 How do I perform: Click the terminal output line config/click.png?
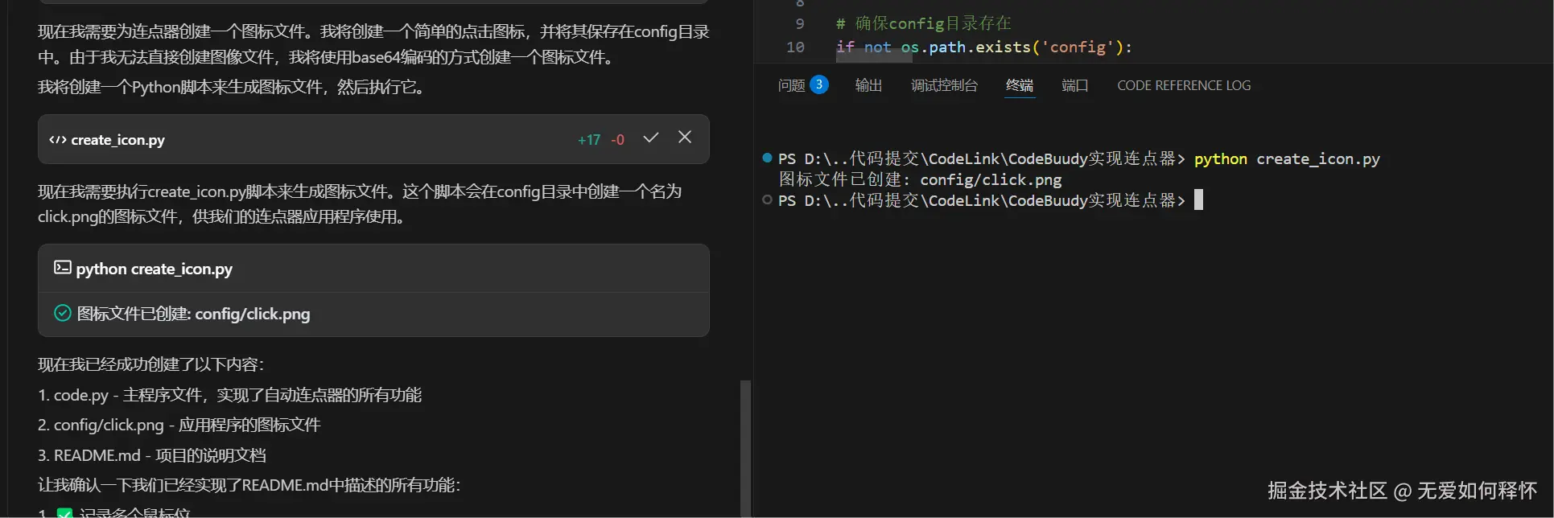(x=920, y=179)
